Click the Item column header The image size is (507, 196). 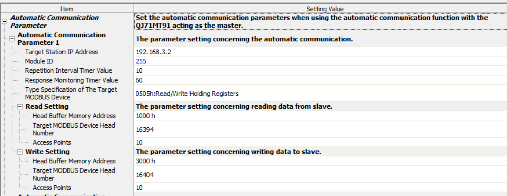67,9
